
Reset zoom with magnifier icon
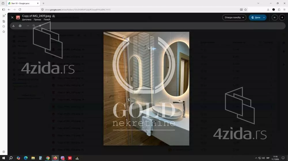(34, 26)
